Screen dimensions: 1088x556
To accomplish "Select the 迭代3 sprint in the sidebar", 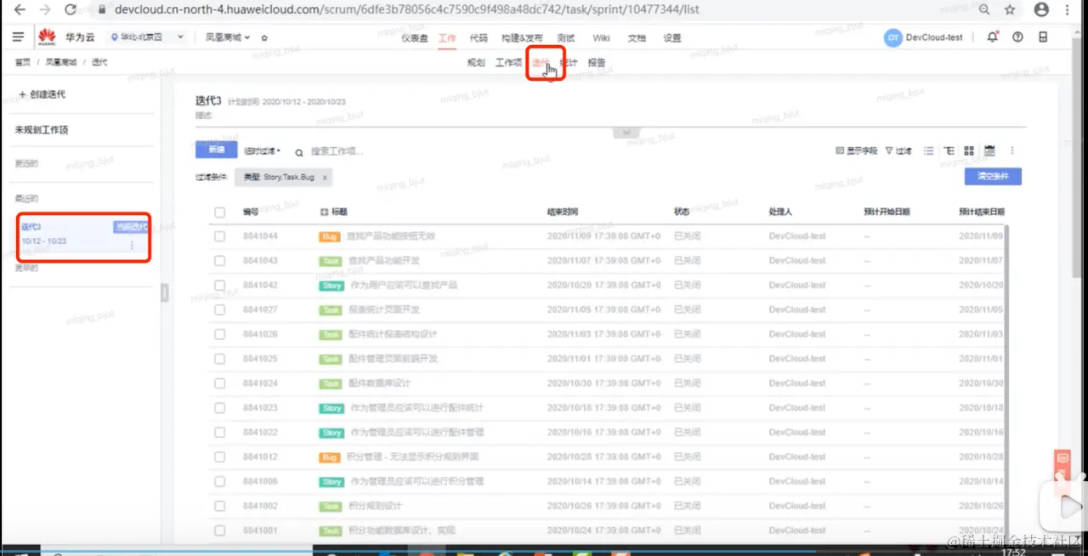I will pyautogui.click(x=85, y=237).
